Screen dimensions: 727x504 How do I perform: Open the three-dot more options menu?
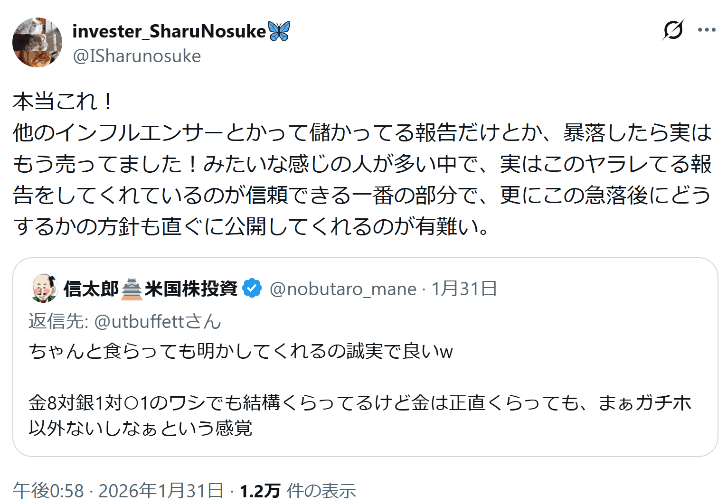click(707, 30)
